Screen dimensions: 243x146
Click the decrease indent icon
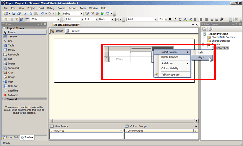pyautogui.click(x=222, y=19)
